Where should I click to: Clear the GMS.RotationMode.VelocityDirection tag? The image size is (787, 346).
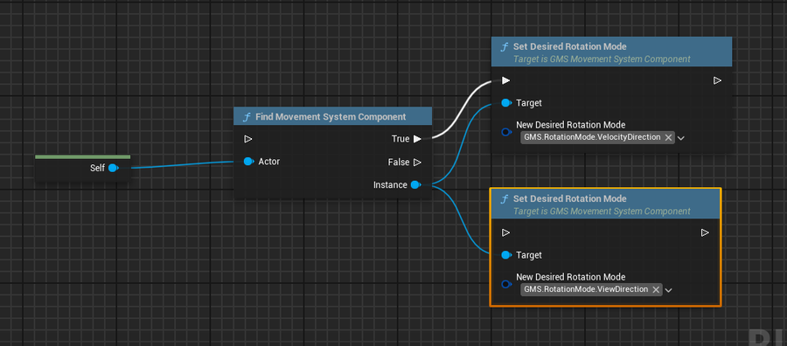click(668, 137)
